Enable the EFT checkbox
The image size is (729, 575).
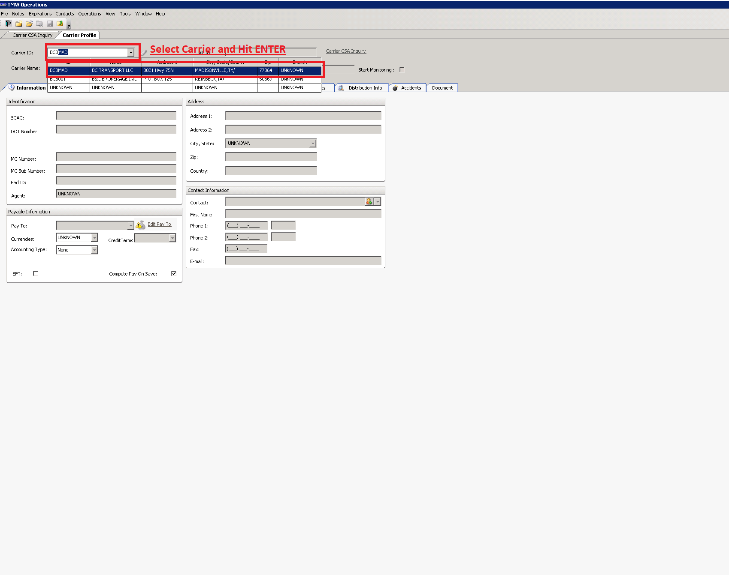point(36,273)
